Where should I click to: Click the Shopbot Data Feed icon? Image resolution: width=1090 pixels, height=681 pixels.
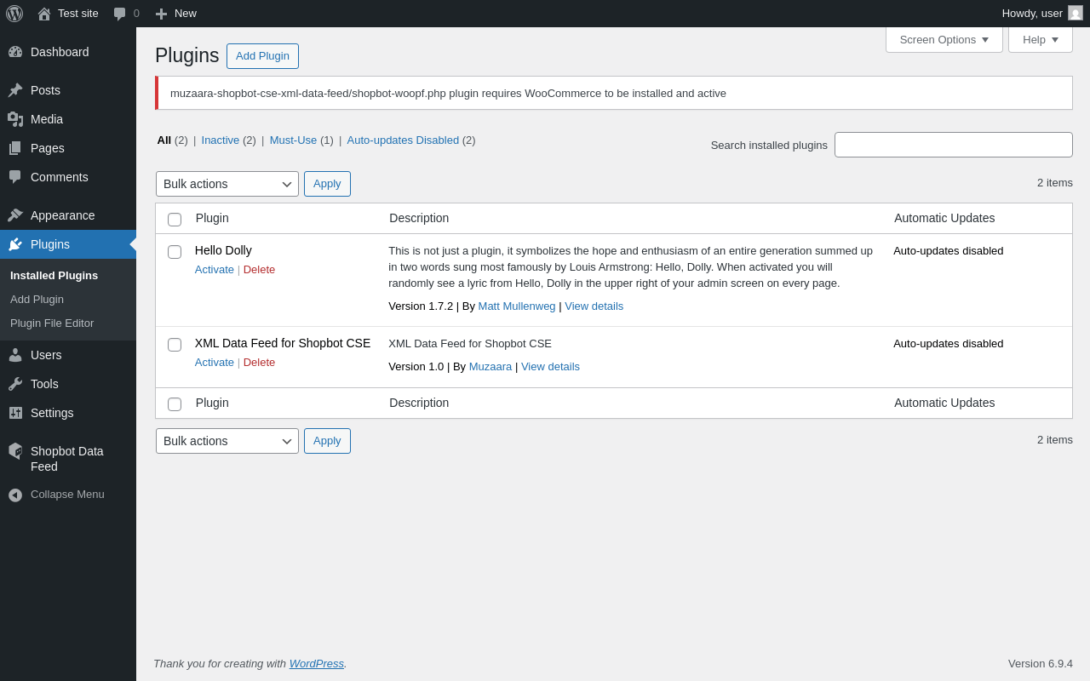tap(15, 451)
